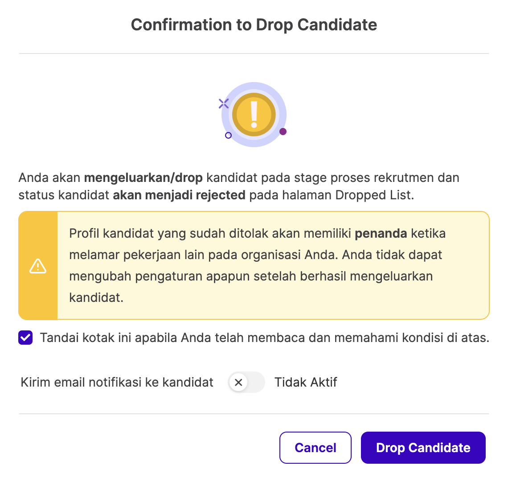Click the bold 'mengeluarkan/drop' text
Screen dimensions: 508x478
coord(143,178)
